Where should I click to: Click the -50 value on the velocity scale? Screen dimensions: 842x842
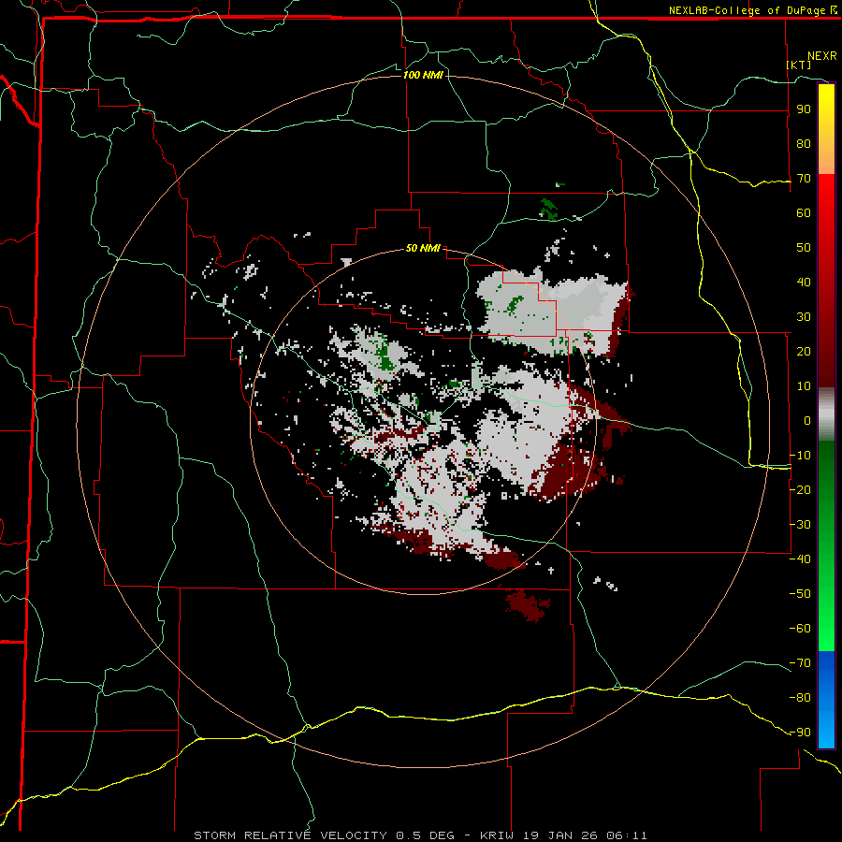click(x=800, y=594)
